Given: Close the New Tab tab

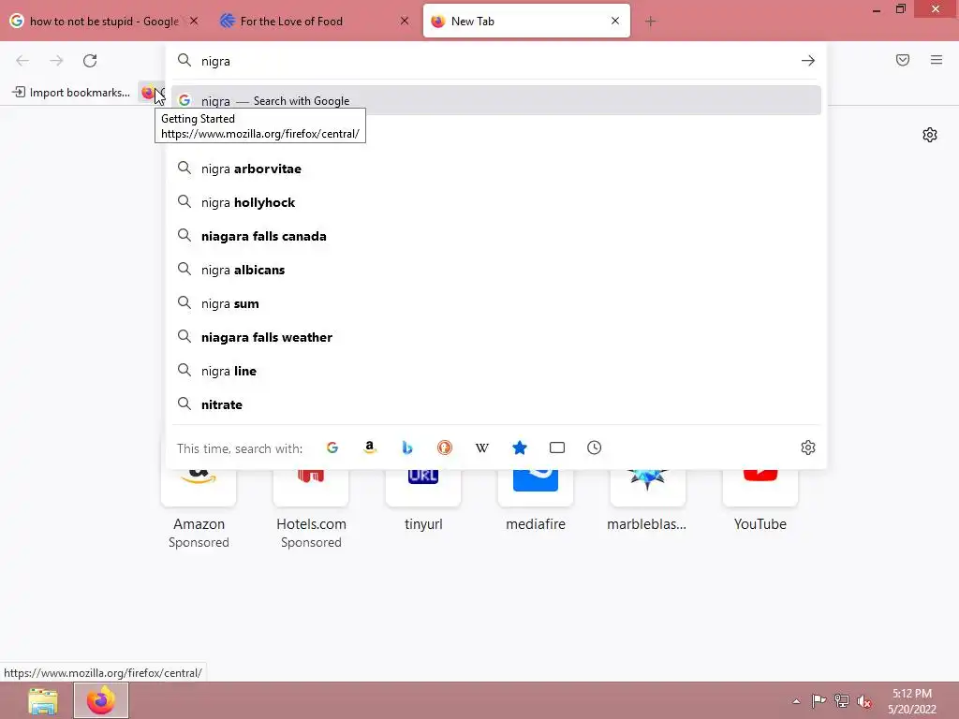Looking at the screenshot, I should point(615,21).
